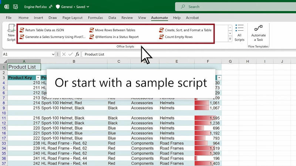Click the formula bar options handle dots
This screenshot has width=296, height=166.
point(58,54)
